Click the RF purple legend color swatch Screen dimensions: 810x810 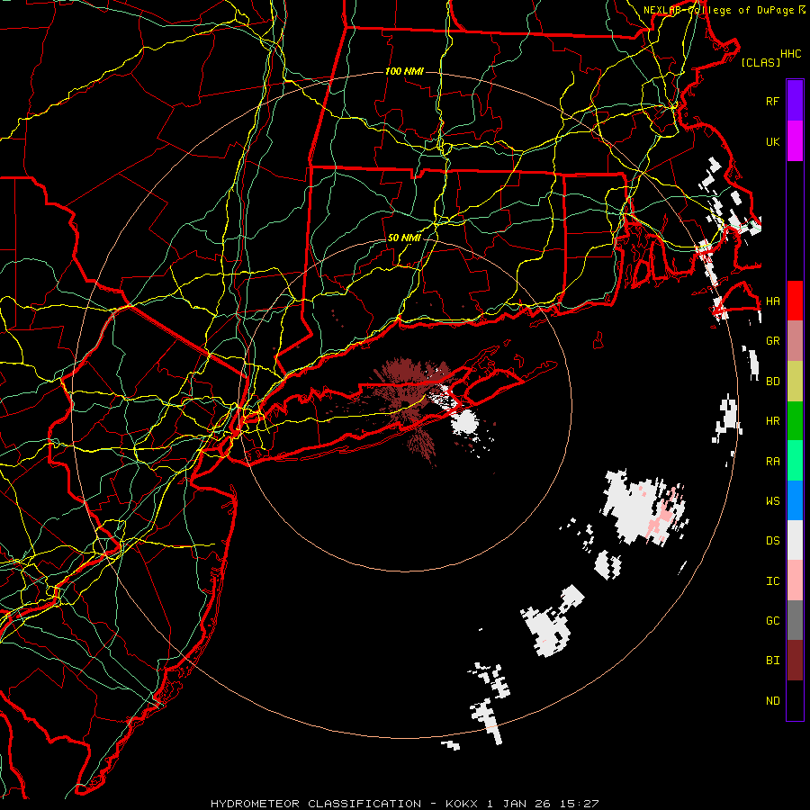pos(795,101)
